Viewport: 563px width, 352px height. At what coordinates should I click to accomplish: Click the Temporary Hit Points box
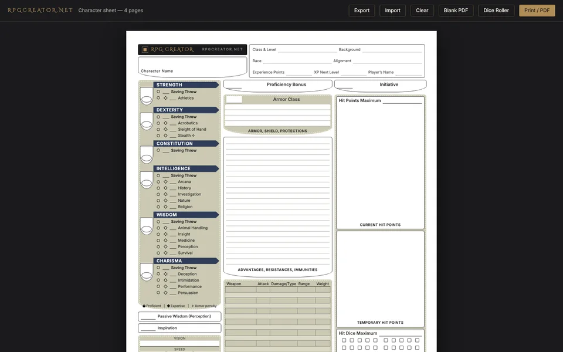(x=380, y=279)
